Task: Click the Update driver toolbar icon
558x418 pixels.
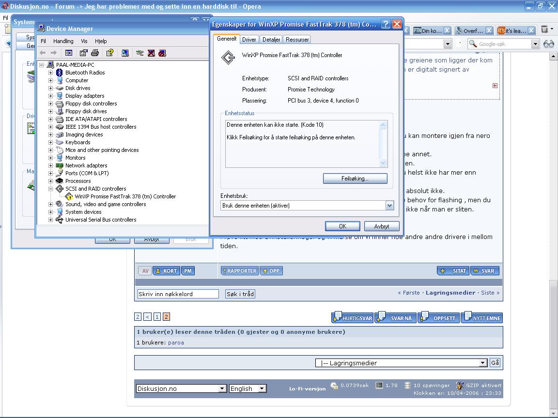Action: click(140, 53)
